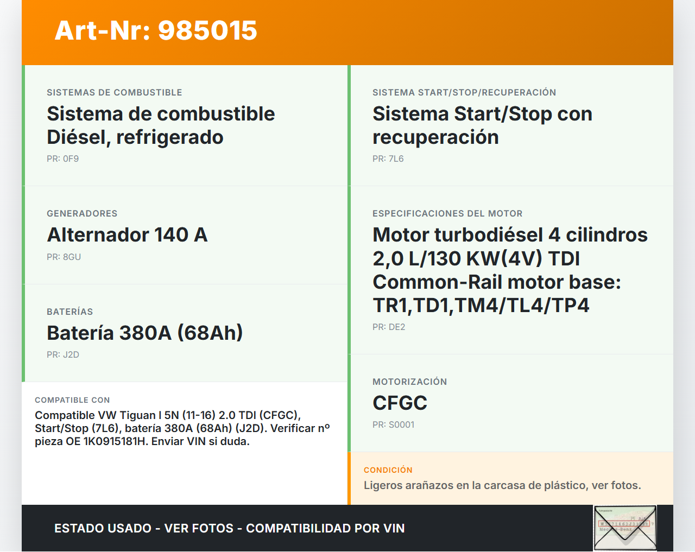Viewport: 695px width, 552px height.
Task: Click the GENERADORES label
Action: point(82,214)
